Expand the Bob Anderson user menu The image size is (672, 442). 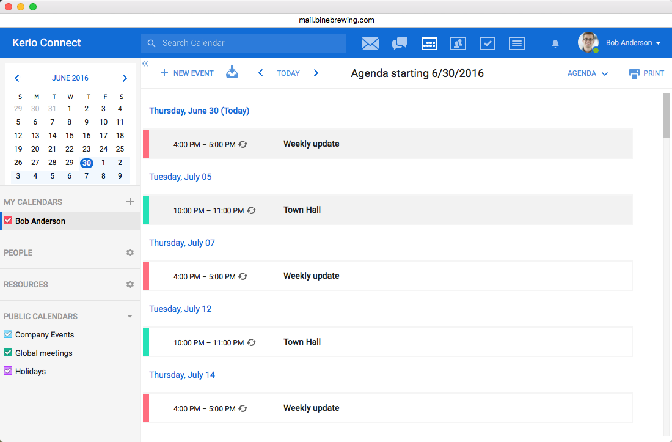pyautogui.click(x=633, y=43)
